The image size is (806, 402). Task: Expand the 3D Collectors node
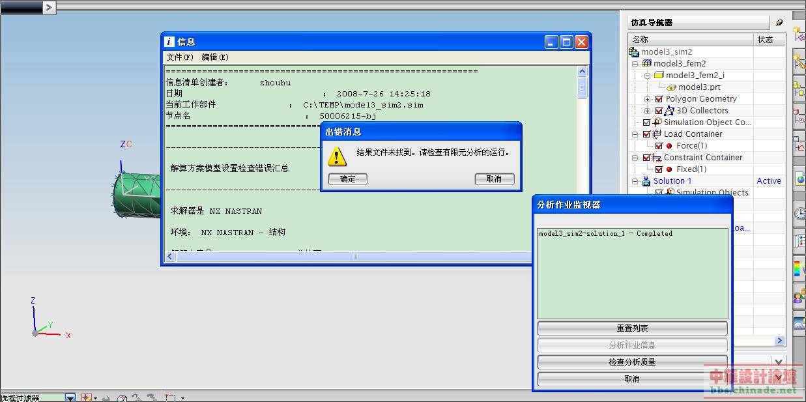coord(647,111)
